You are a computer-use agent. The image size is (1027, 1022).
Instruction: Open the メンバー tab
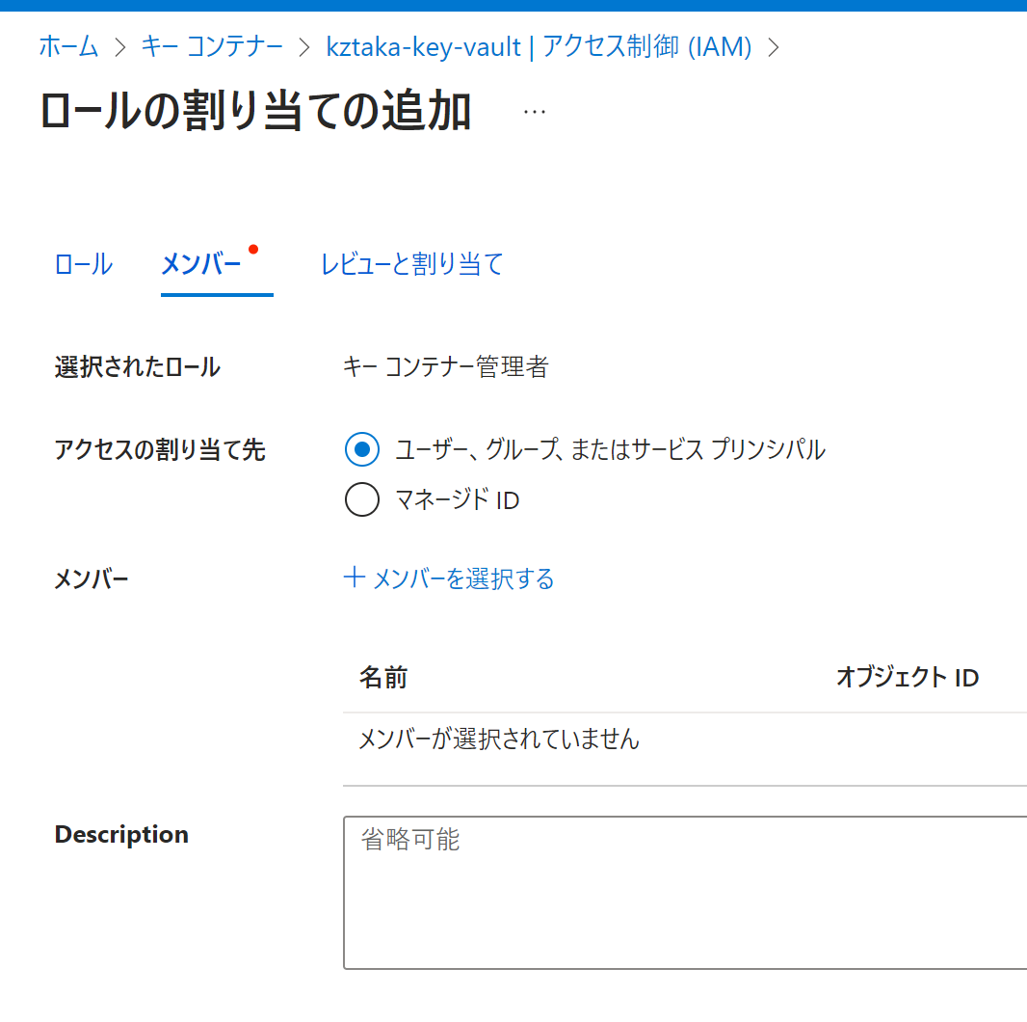201,264
